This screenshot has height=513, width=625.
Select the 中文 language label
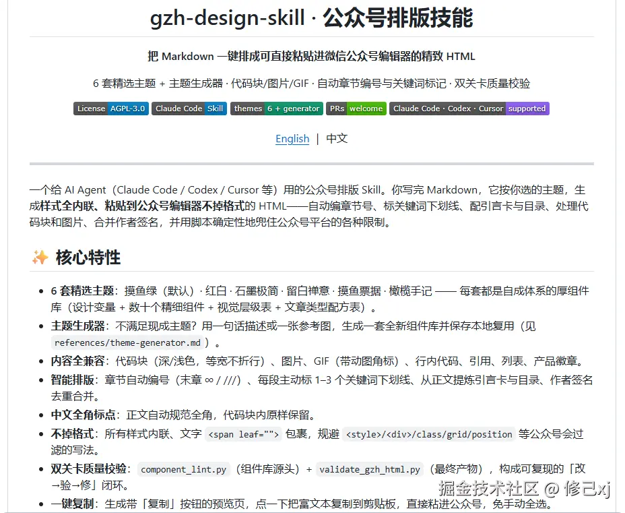[337, 138]
